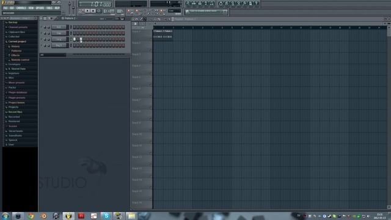Open the snap selector showing Line
391x220 pixels.
(174, 11)
